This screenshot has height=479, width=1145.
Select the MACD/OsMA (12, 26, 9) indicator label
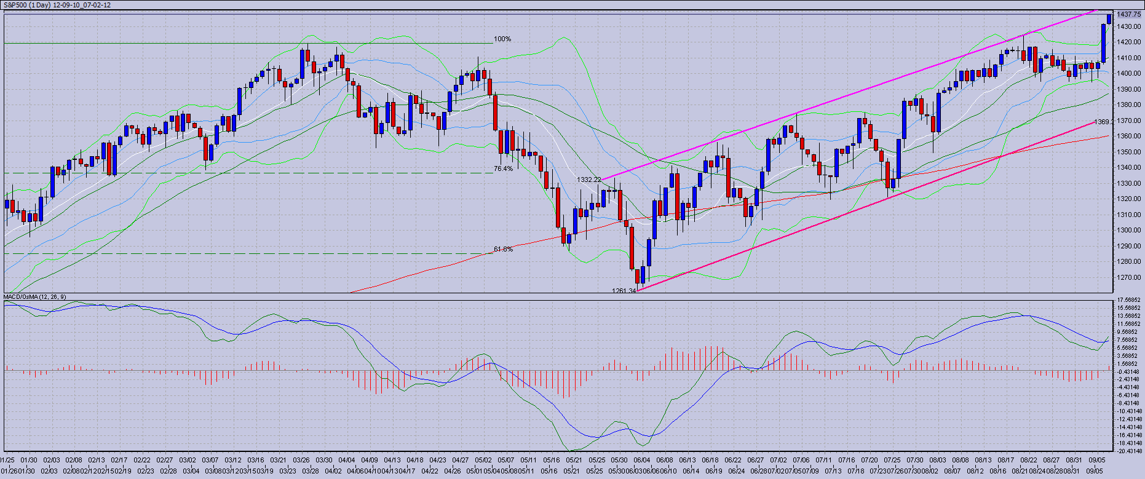pos(35,297)
